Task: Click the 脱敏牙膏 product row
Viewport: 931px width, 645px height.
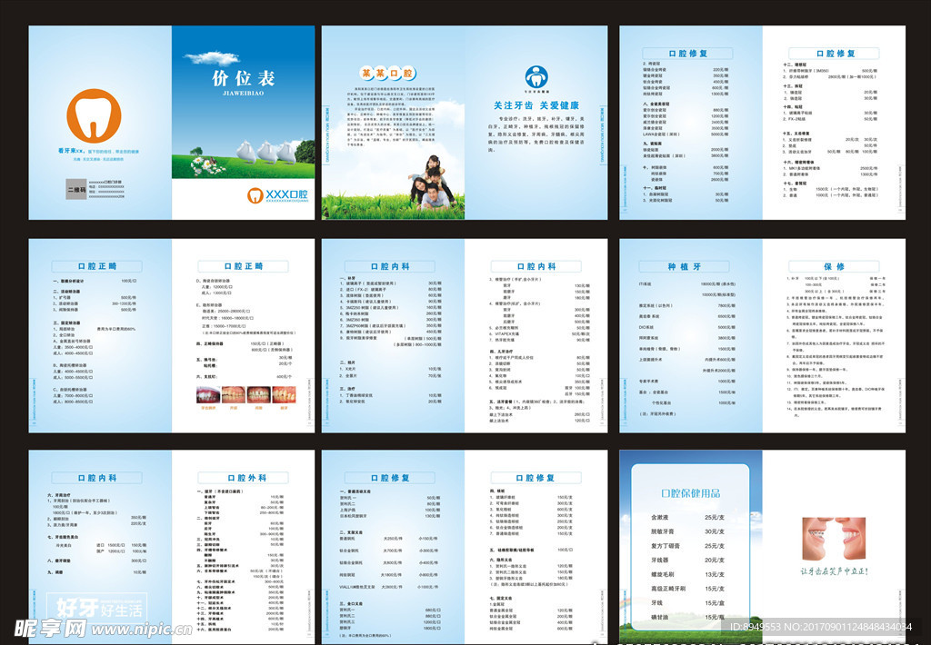Action: point(687,531)
